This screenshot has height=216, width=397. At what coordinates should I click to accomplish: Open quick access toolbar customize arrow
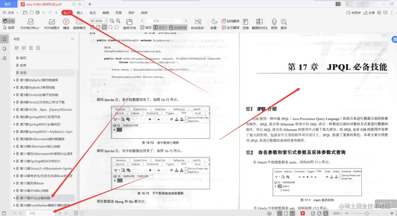pos(56,13)
